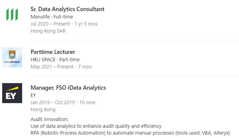Select the Jan 2019 – Oct 2019 date range
This screenshot has width=239, height=138.
tap(53, 102)
